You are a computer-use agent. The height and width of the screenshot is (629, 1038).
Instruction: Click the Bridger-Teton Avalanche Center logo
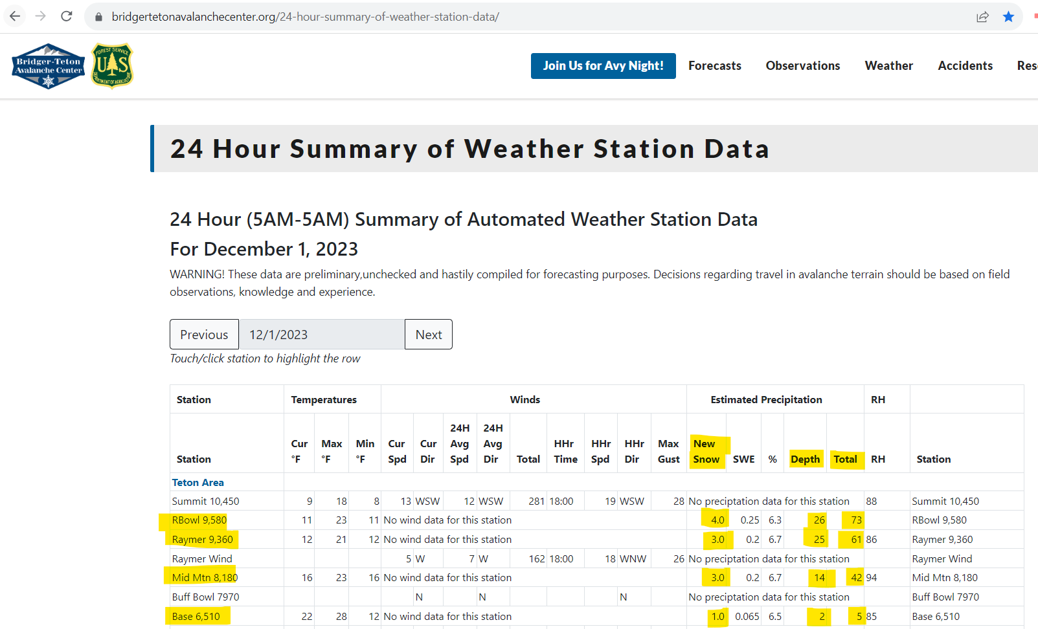point(49,66)
